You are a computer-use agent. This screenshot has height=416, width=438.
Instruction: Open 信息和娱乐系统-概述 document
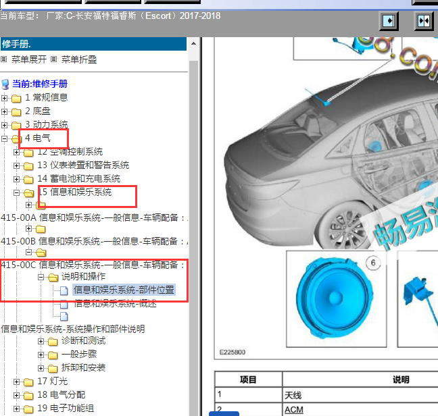click(x=115, y=303)
